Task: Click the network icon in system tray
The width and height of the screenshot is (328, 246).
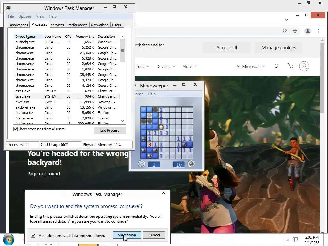Action: click(x=296, y=240)
